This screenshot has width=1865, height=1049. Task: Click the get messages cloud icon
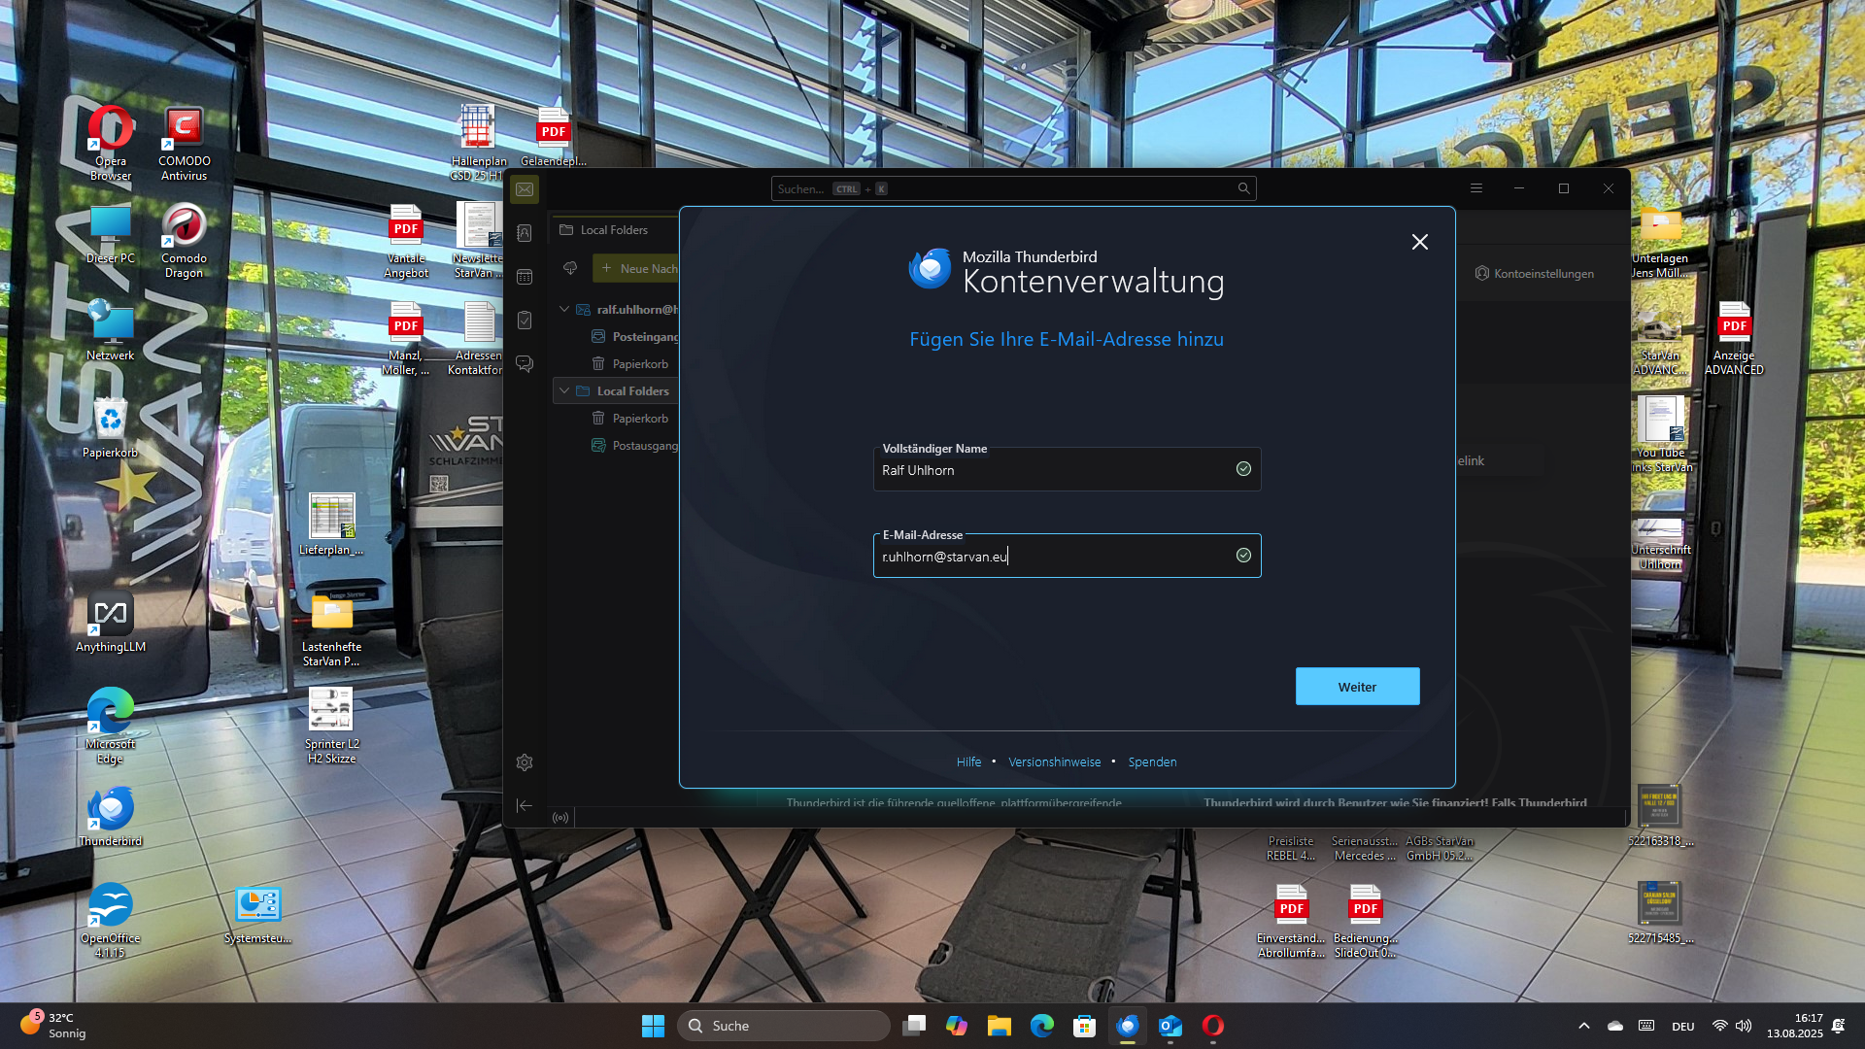pos(570,268)
